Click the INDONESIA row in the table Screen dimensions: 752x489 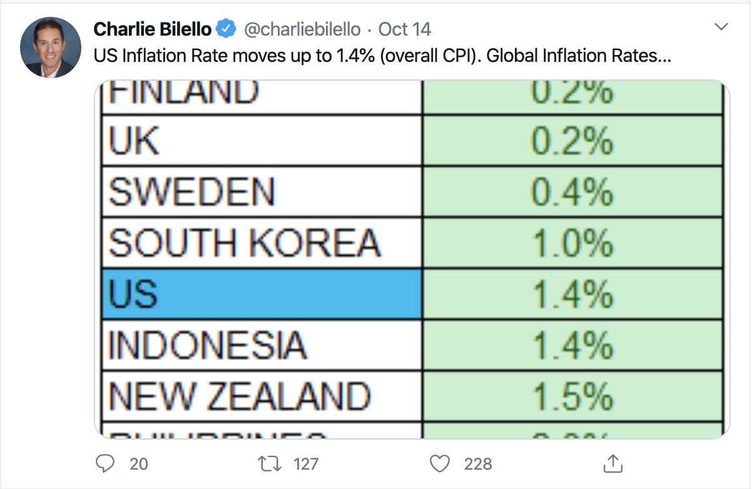point(208,345)
